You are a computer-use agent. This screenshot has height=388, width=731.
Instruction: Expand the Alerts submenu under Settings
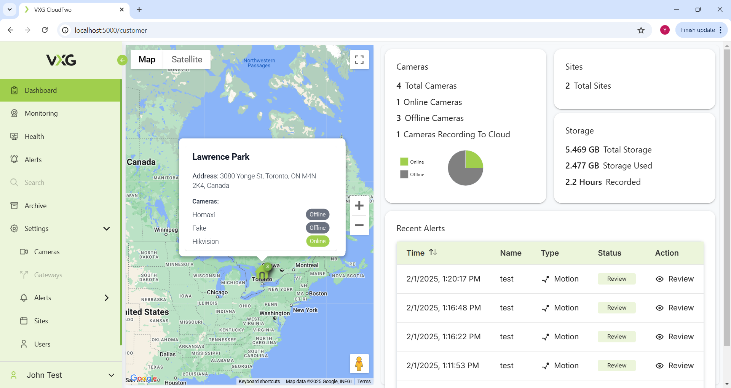pyautogui.click(x=107, y=298)
